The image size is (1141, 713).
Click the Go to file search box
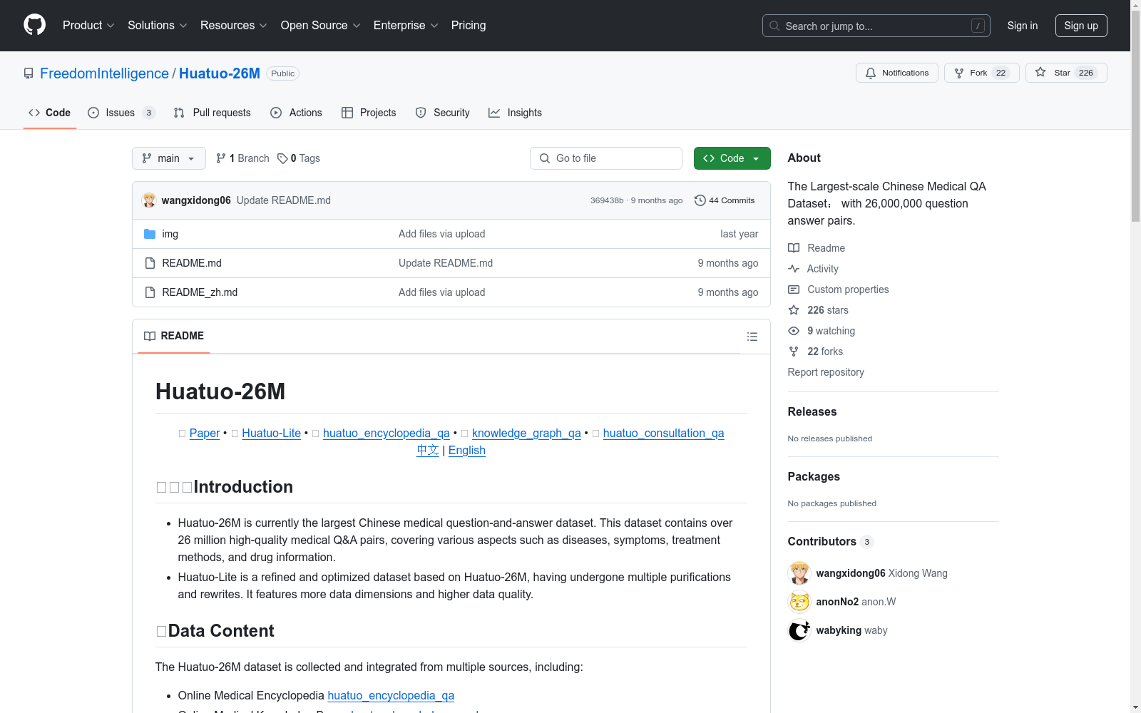click(x=606, y=158)
